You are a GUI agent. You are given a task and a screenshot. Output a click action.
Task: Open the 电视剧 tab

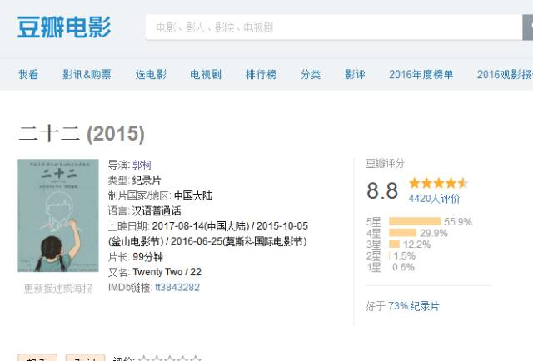(206, 74)
